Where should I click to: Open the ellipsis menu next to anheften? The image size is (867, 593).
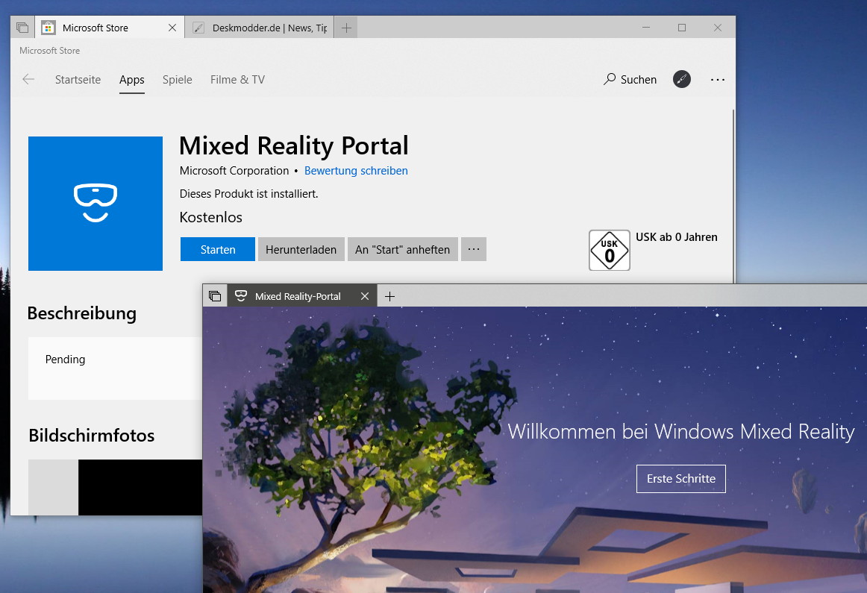pos(474,249)
